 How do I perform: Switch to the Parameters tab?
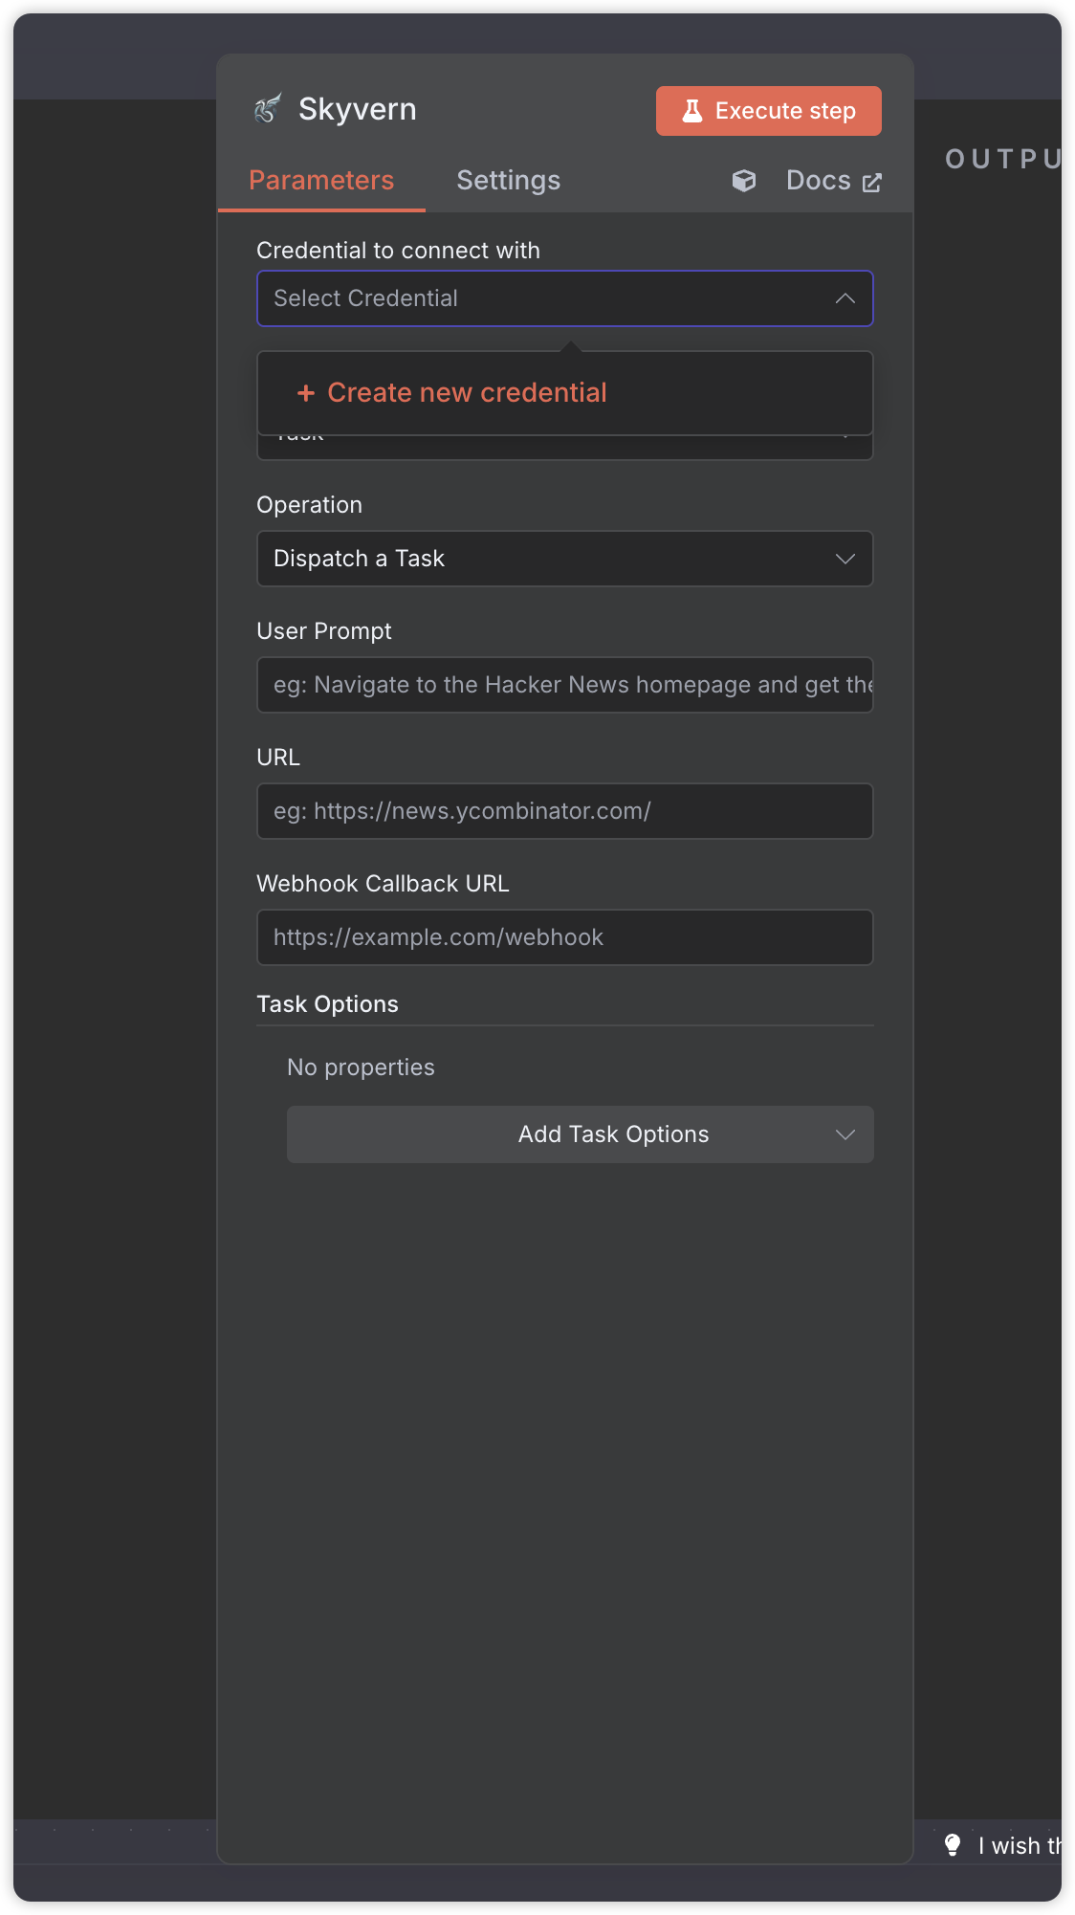(x=321, y=181)
